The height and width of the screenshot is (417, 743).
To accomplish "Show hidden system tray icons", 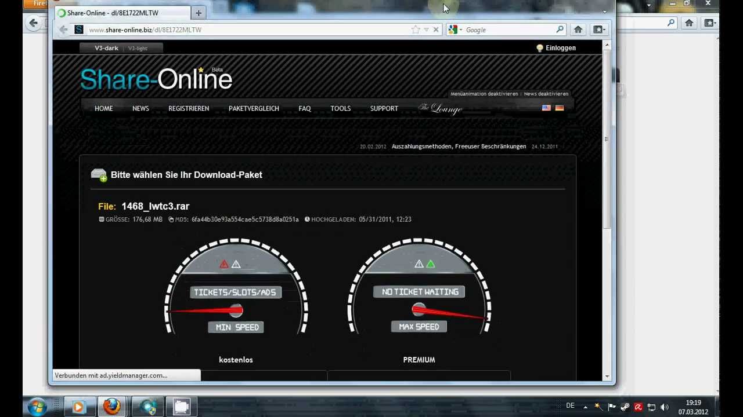I will point(585,407).
